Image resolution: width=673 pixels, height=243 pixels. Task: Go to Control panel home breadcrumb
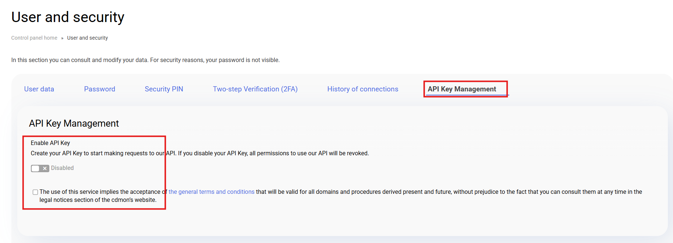click(x=34, y=38)
